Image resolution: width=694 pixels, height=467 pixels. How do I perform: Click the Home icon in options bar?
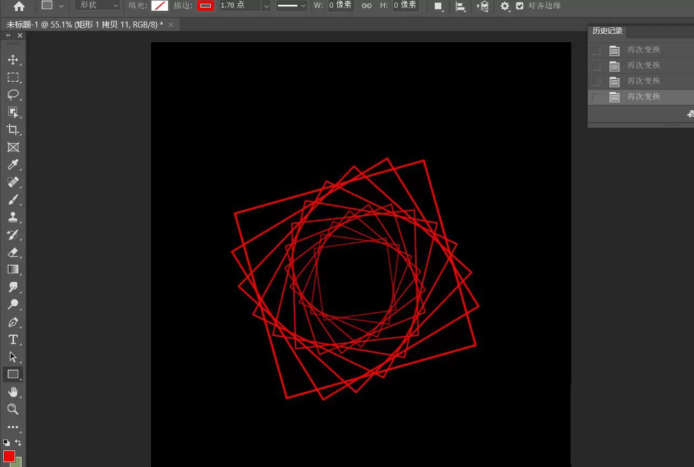(19, 6)
